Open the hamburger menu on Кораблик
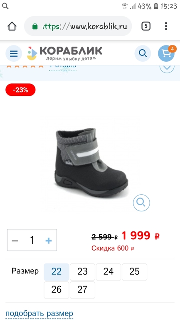This screenshot has height=321, width=180. (x=14, y=53)
